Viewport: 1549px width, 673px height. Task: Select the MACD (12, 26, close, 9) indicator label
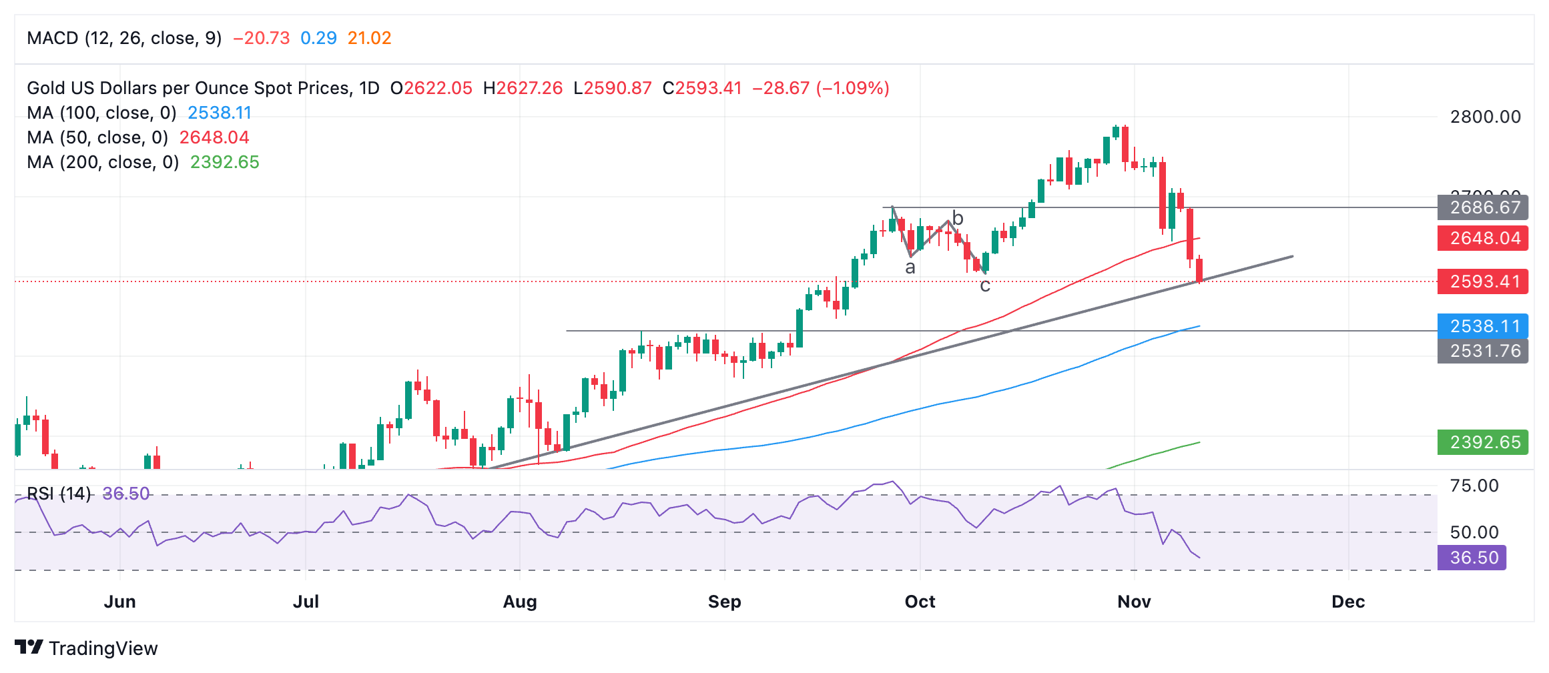point(124,38)
